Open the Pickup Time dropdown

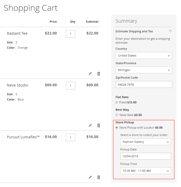pos(146,171)
